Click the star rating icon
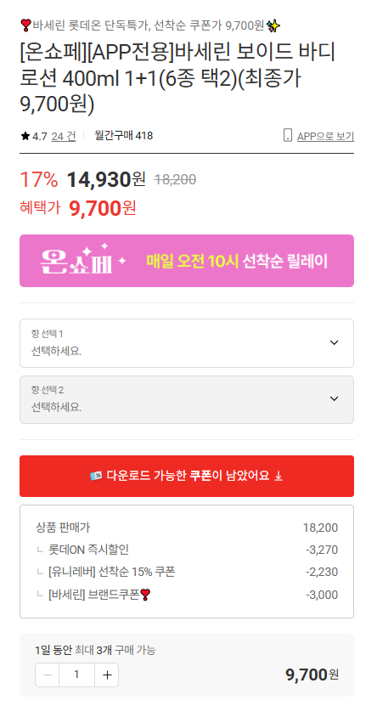The width and height of the screenshot is (377, 717). point(25,136)
